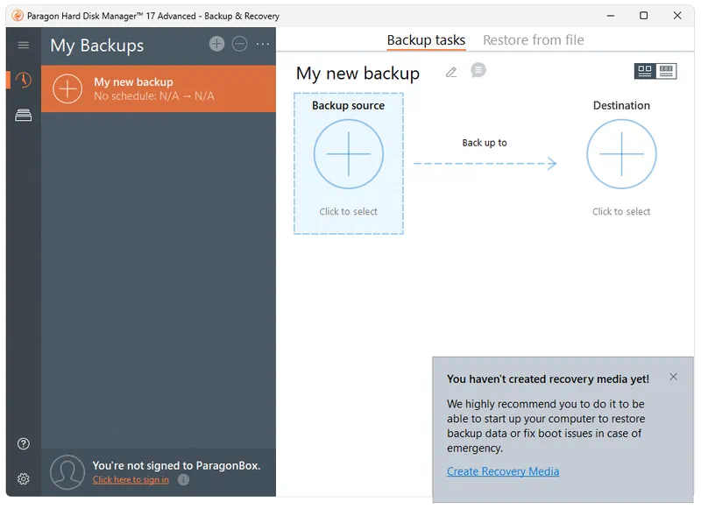Click the user avatar icon

pyautogui.click(x=67, y=472)
